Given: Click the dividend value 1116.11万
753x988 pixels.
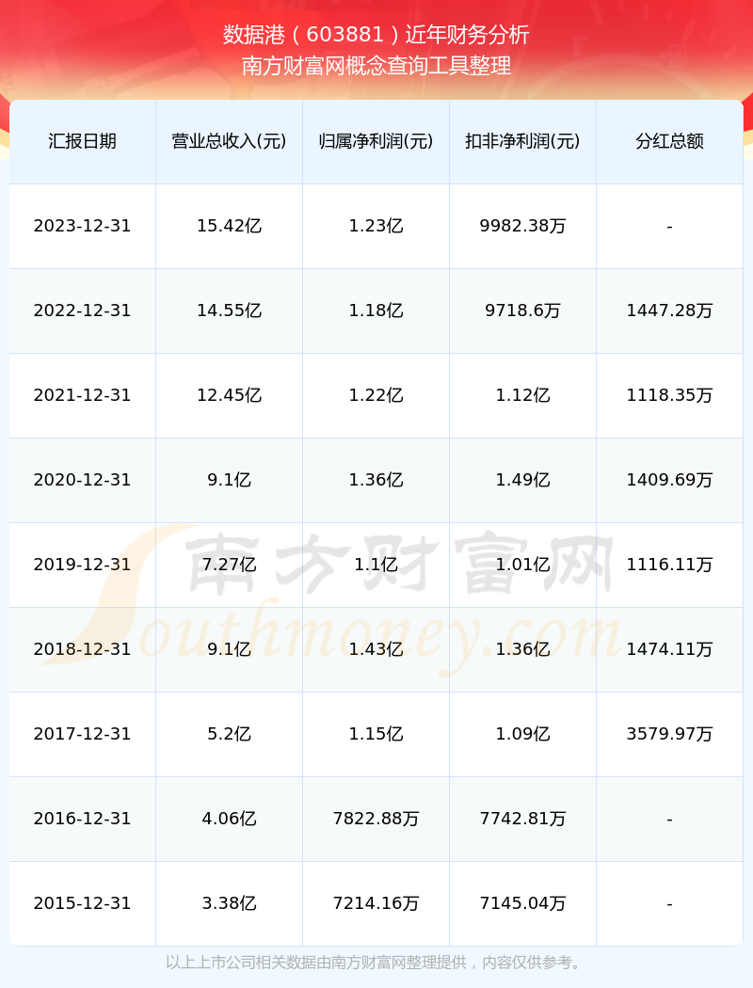Looking at the screenshot, I should point(670,565).
